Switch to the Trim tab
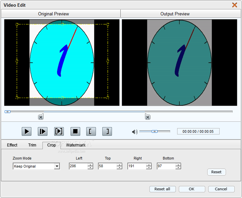242x198 pixels. [32, 145]
